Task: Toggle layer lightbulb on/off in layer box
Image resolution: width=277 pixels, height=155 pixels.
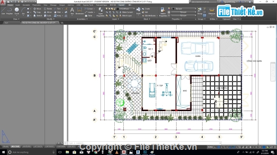Action: pos(106,9)
